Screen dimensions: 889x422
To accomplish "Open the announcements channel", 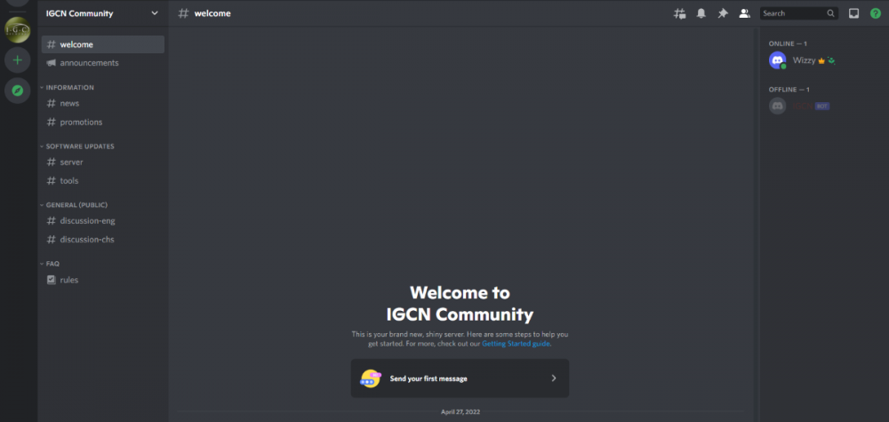I will click(103, 63).
